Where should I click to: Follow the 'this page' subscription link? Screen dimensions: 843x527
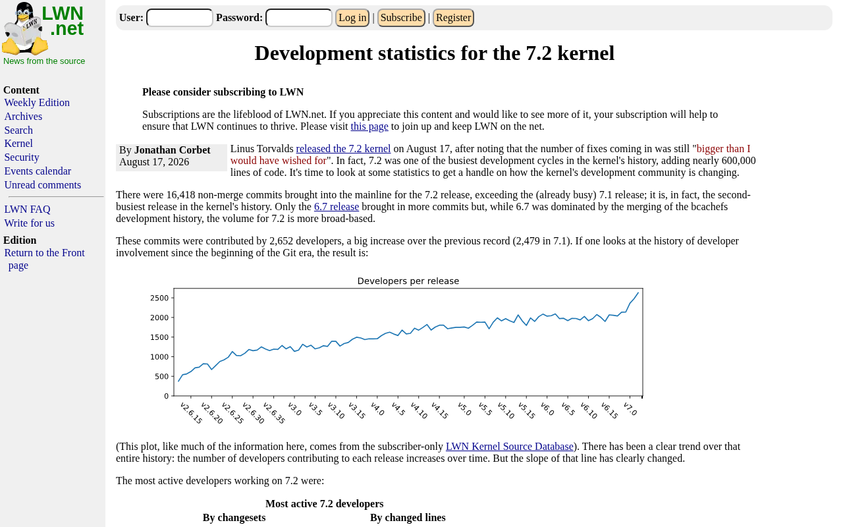(x=369, y=126)
